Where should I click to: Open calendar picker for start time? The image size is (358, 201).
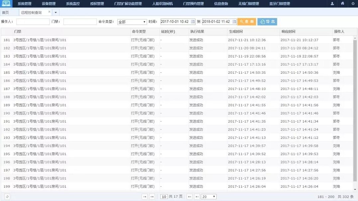tap(193, 22)
